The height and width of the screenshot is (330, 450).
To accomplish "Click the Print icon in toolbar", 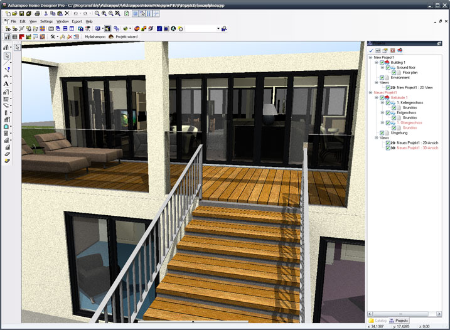I will click(x=38, y=13).
